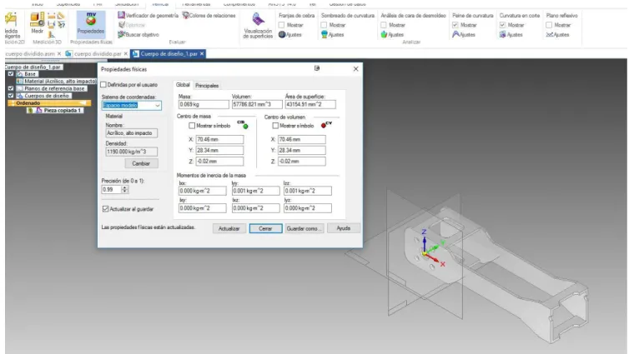Click the Base coordinate system icon in tree
The image size is (629, 354).
20,73
